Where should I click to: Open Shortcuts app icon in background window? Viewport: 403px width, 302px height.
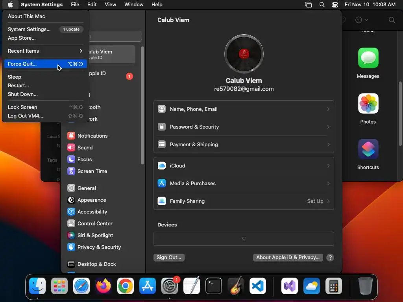pos(368,149)
